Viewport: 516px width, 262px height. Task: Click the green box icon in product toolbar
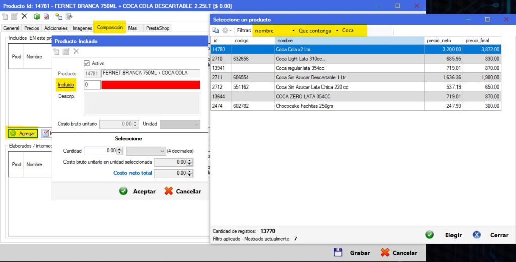(x=37, y=16)
